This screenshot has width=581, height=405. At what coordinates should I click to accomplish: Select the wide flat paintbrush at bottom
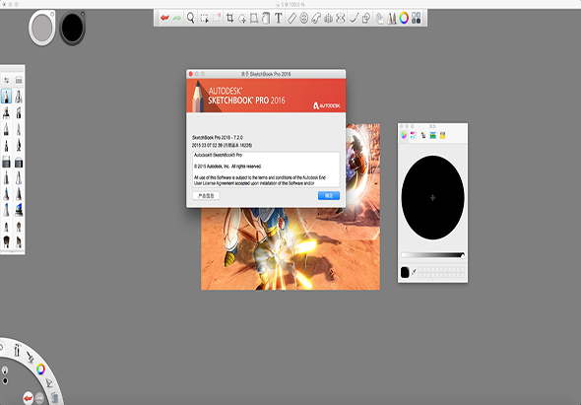coord(6,241)
